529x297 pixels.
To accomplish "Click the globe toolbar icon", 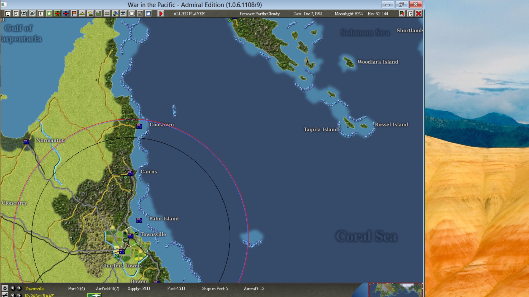I will 115,13.
